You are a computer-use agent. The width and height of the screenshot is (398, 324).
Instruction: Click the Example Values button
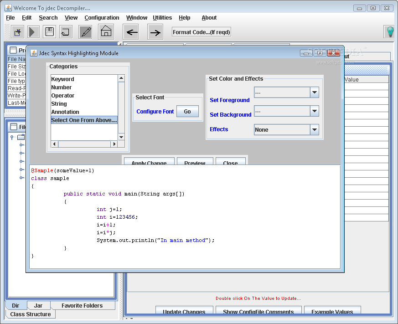coord(332,310)
